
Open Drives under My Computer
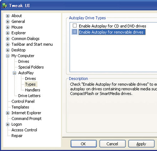pyautogui.click(x=24, y=61)
